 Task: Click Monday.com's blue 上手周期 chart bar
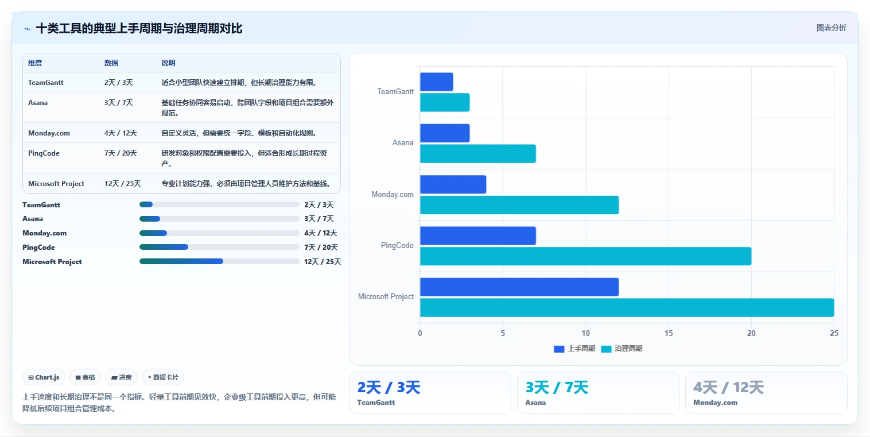tap(453, 184)
